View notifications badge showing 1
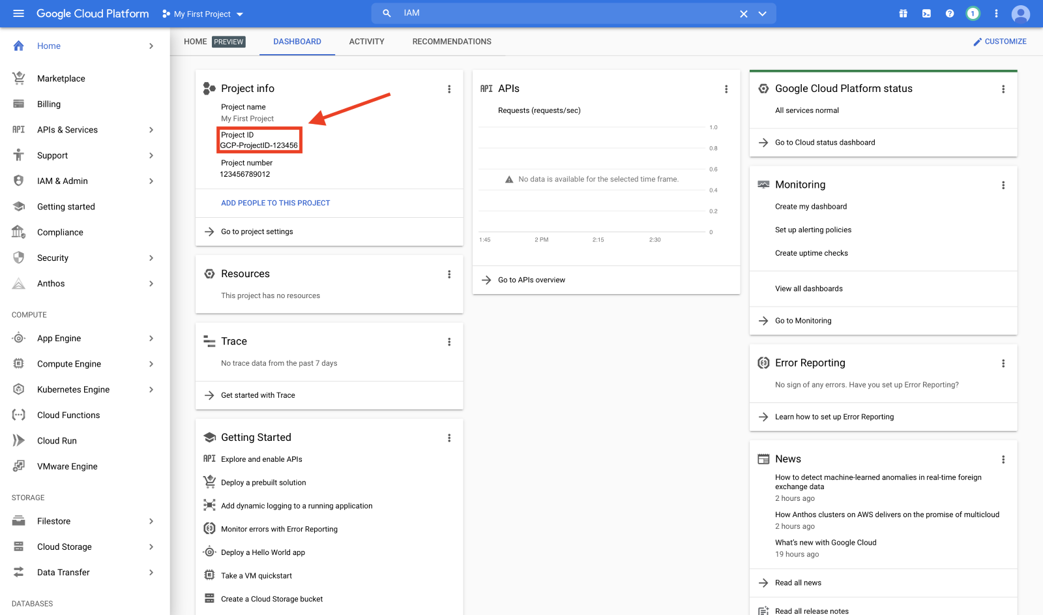 (973, 14)
